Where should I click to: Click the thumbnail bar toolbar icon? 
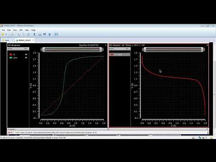(x=40, y=34)
